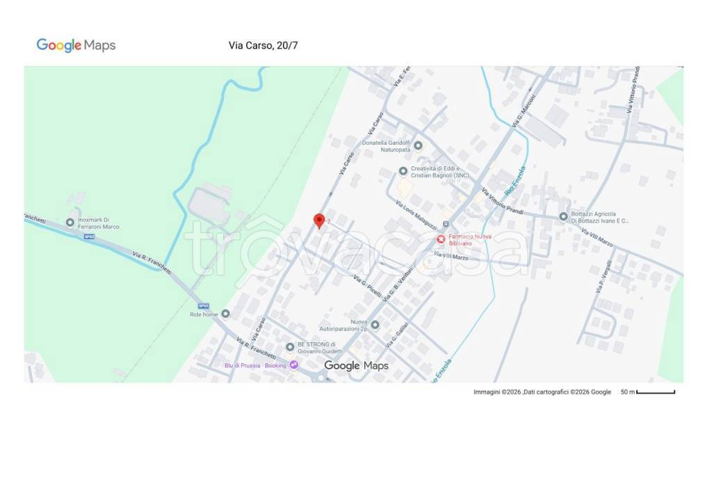This screenshot has width=712, height=503.
Task: Click the Ride home place marker
Action: (x=225, y=314)
